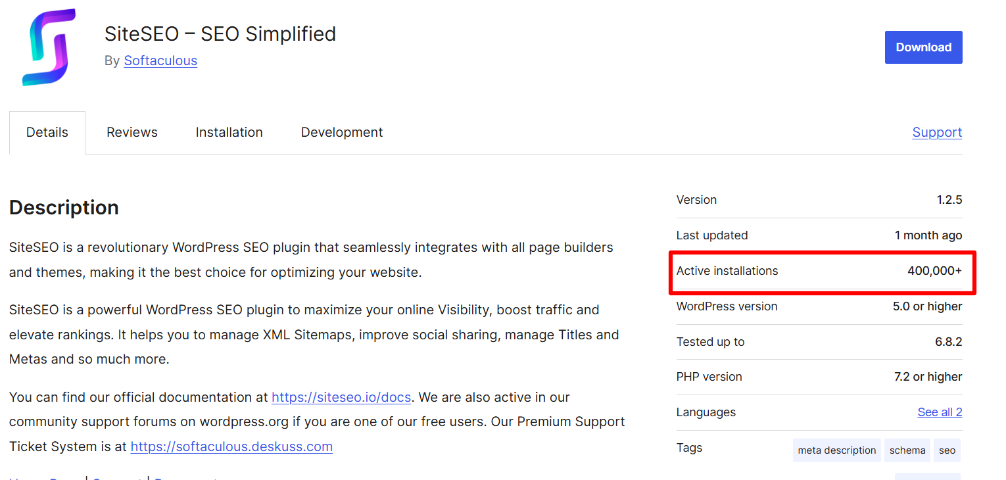Open the Development tab
Image resolution: width=1006 pixels, height=480 pixels.
[342, 132]
